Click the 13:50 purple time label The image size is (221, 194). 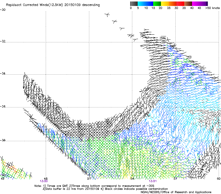click(x=44, y=181)
